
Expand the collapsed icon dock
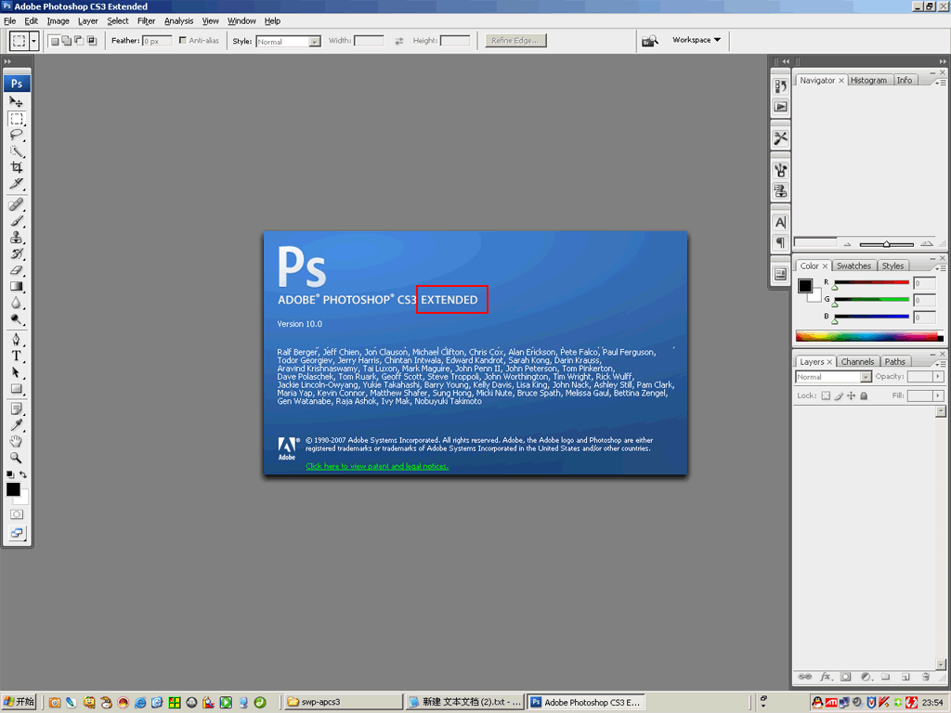[x=786, y=61]
